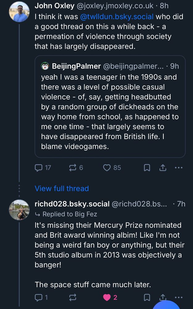This screenshot has height=309, width=193.
Task: Like John Oxley's post with 85 likes
Action: (107, 168)
